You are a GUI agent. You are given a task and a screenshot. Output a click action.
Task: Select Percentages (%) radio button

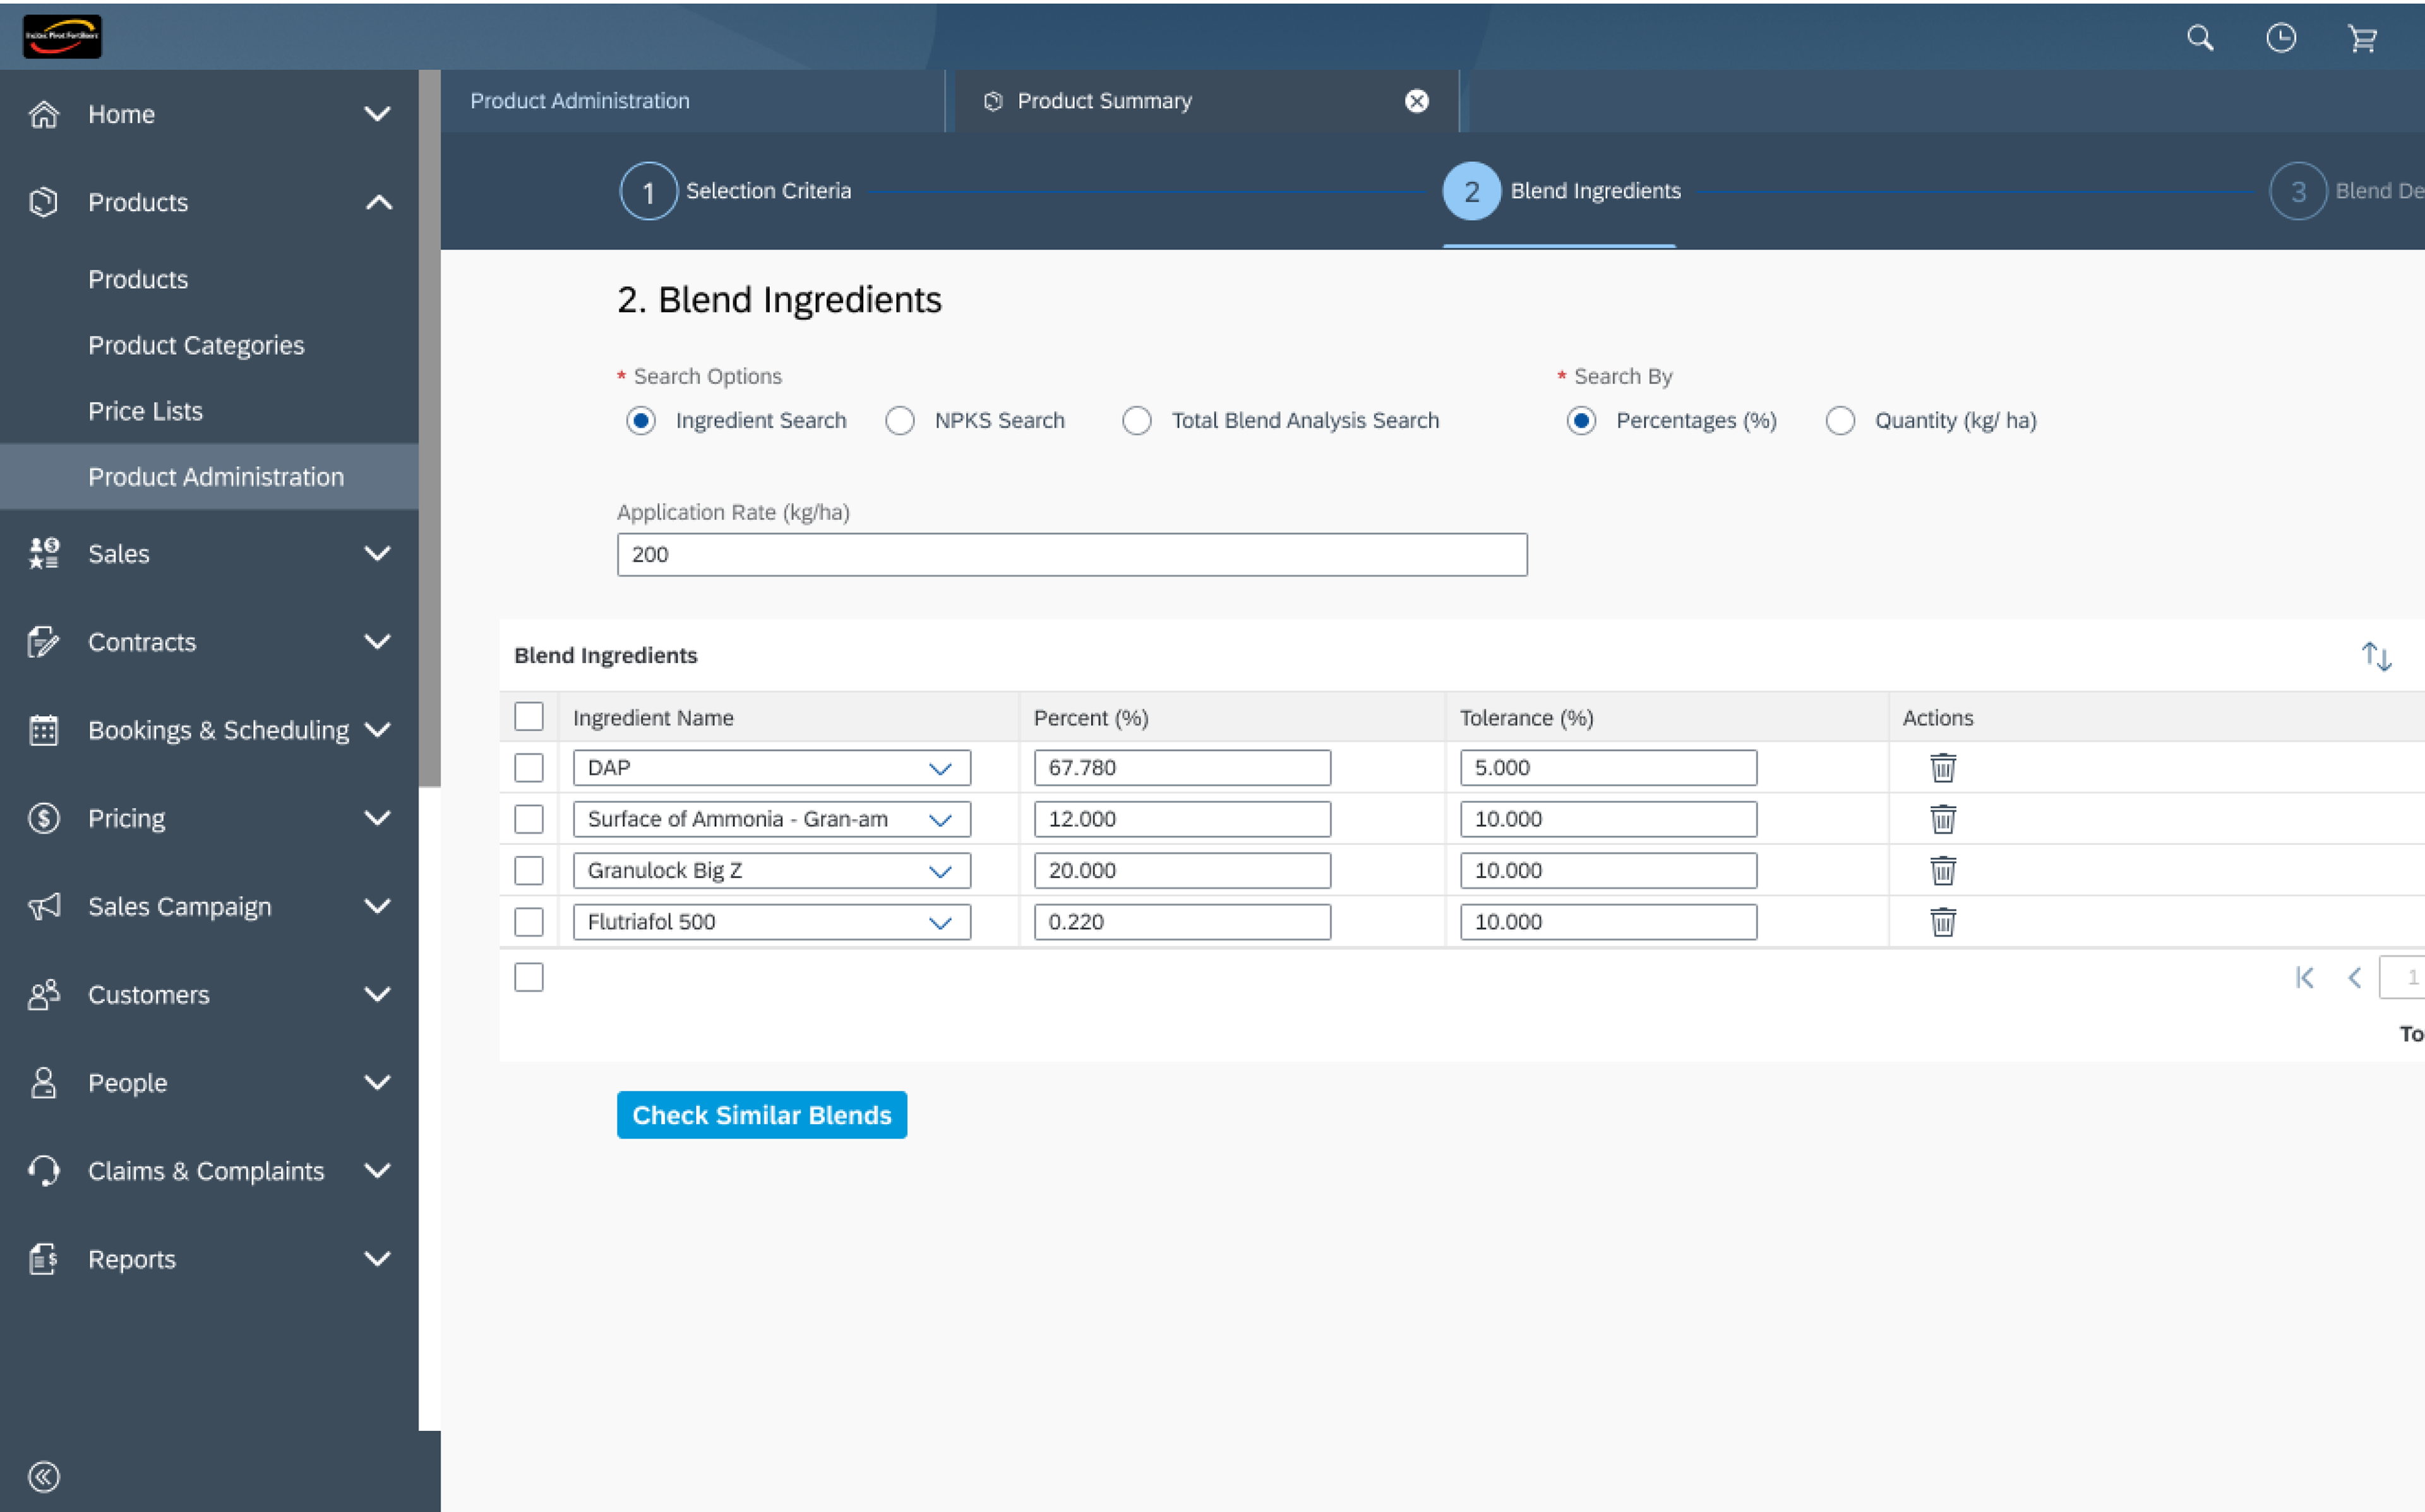(1580, 420)
